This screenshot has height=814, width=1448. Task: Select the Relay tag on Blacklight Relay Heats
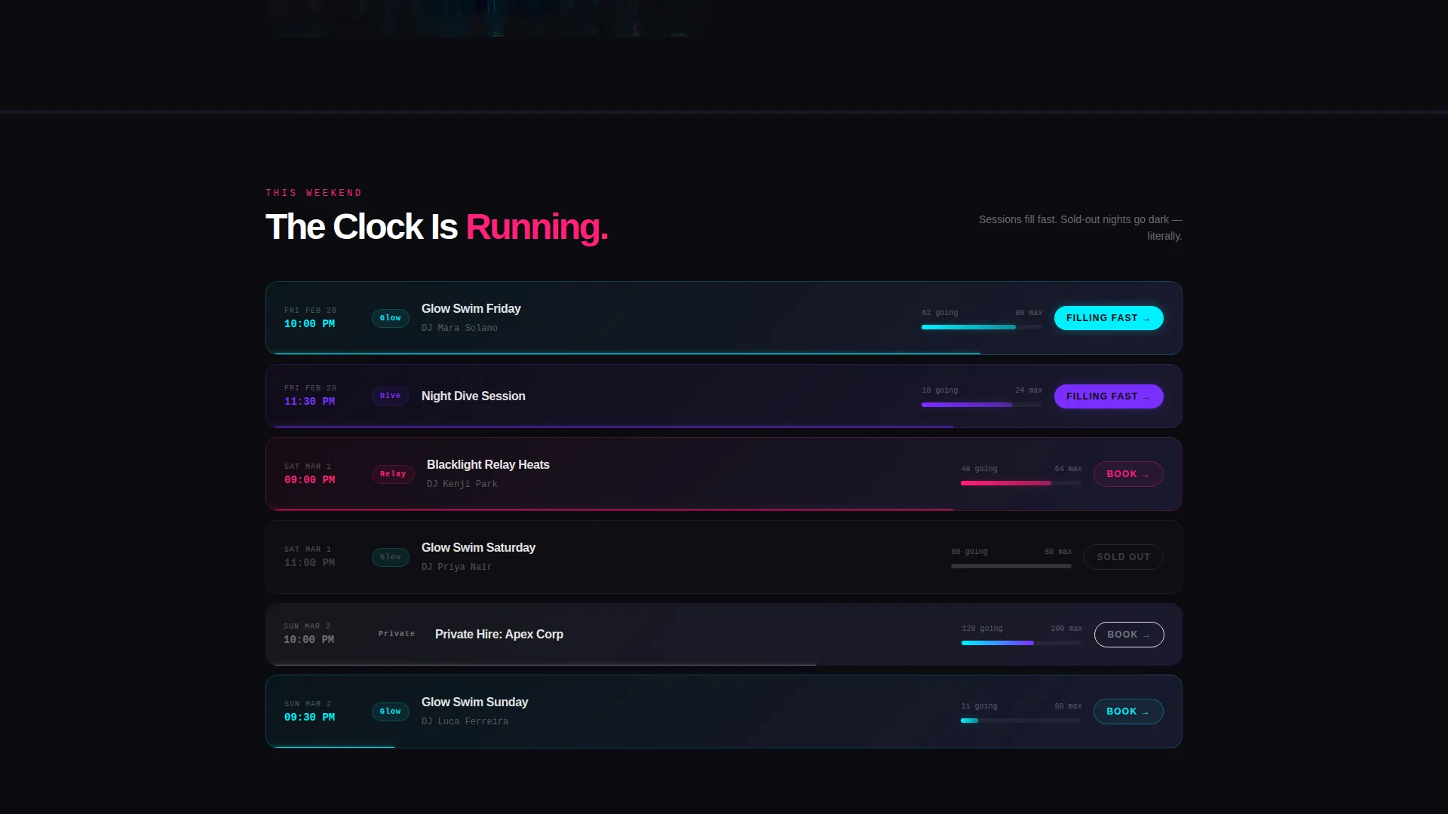point(393,474)
